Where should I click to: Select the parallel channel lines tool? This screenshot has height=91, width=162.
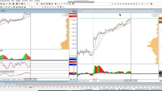tap(42, 7)
